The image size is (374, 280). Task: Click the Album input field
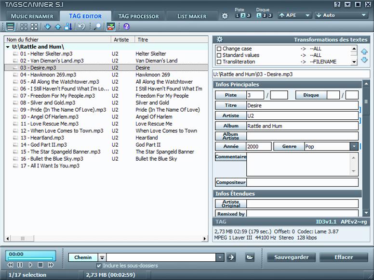point(302,126)
